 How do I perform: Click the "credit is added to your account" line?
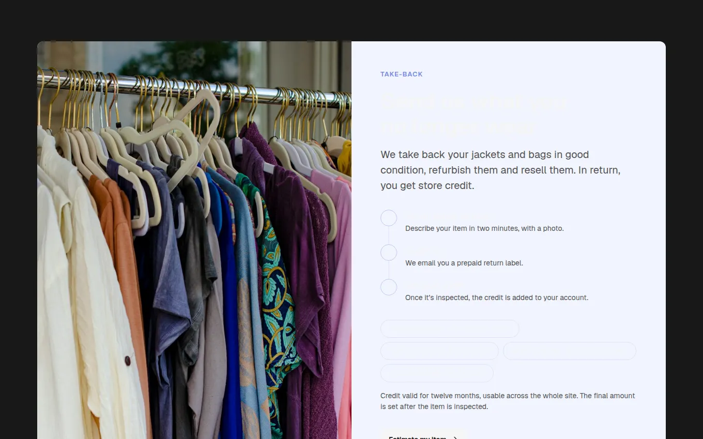[x=497, y=297]
